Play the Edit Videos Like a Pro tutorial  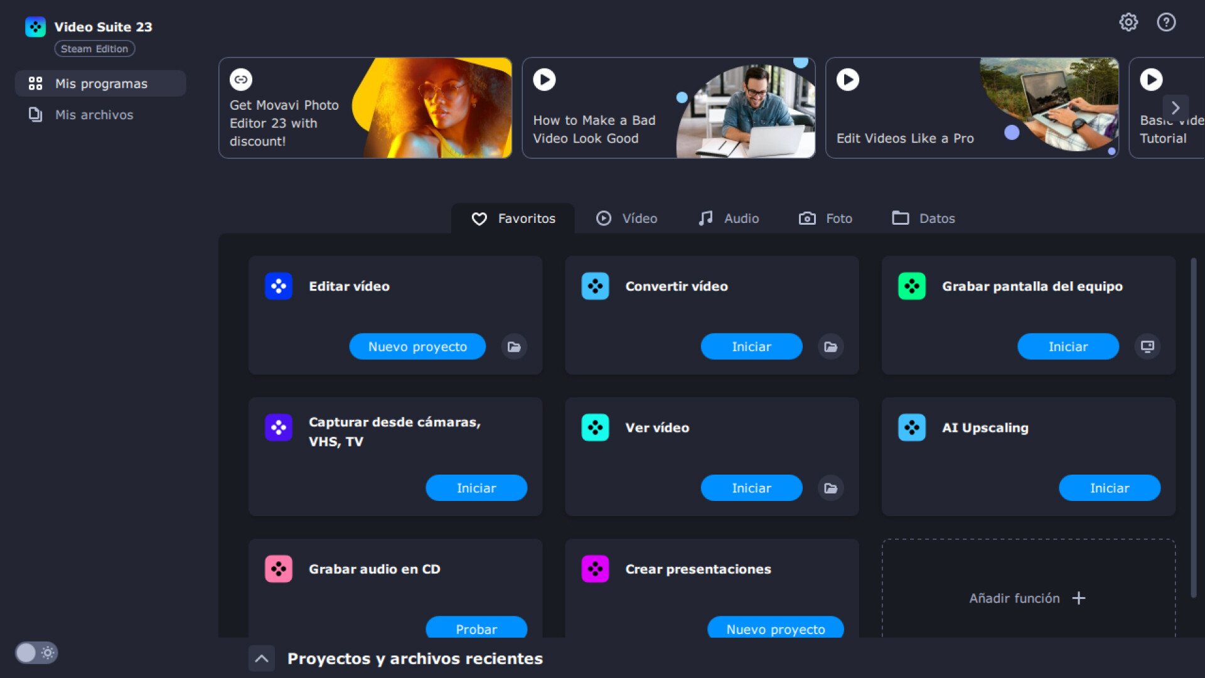[848, 80]
